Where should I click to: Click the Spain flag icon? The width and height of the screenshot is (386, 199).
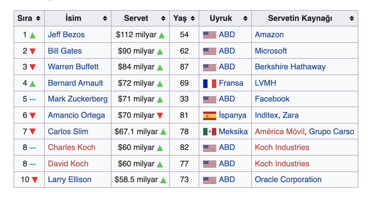[210, 116]
